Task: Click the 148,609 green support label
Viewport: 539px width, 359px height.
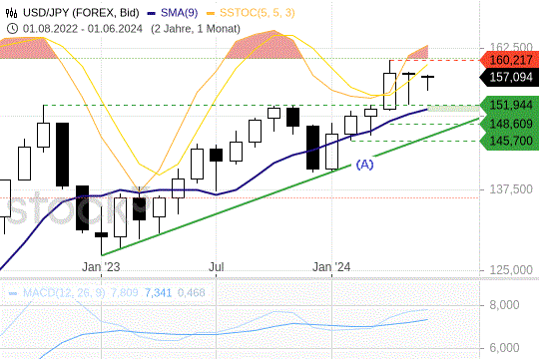Action: tap(509, 124)
